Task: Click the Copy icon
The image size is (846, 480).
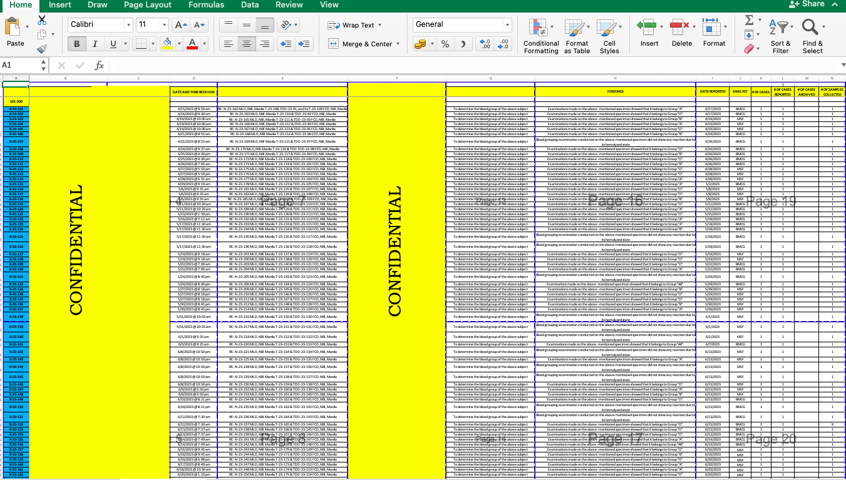Action: [42, 34]
